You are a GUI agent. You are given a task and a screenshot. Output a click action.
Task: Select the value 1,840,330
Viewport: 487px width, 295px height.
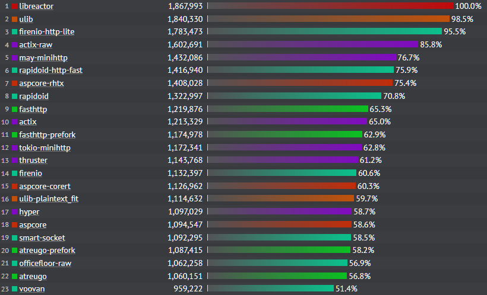pyautogui.click(x=185, y=19)
